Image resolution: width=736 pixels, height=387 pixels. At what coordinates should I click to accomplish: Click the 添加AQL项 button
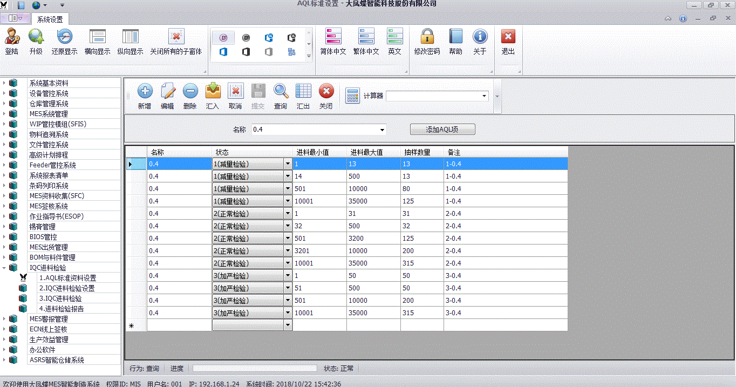442,130
